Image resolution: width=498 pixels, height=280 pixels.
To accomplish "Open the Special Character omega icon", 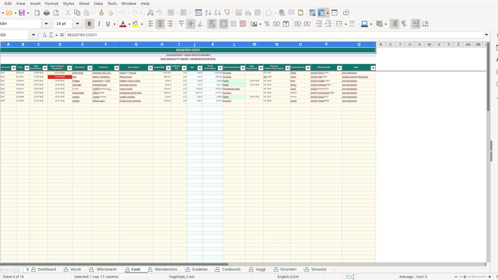I will pos(269,13).
